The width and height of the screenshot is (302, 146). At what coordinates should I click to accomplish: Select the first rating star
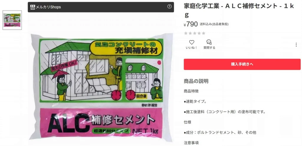(x=186, y=33)
